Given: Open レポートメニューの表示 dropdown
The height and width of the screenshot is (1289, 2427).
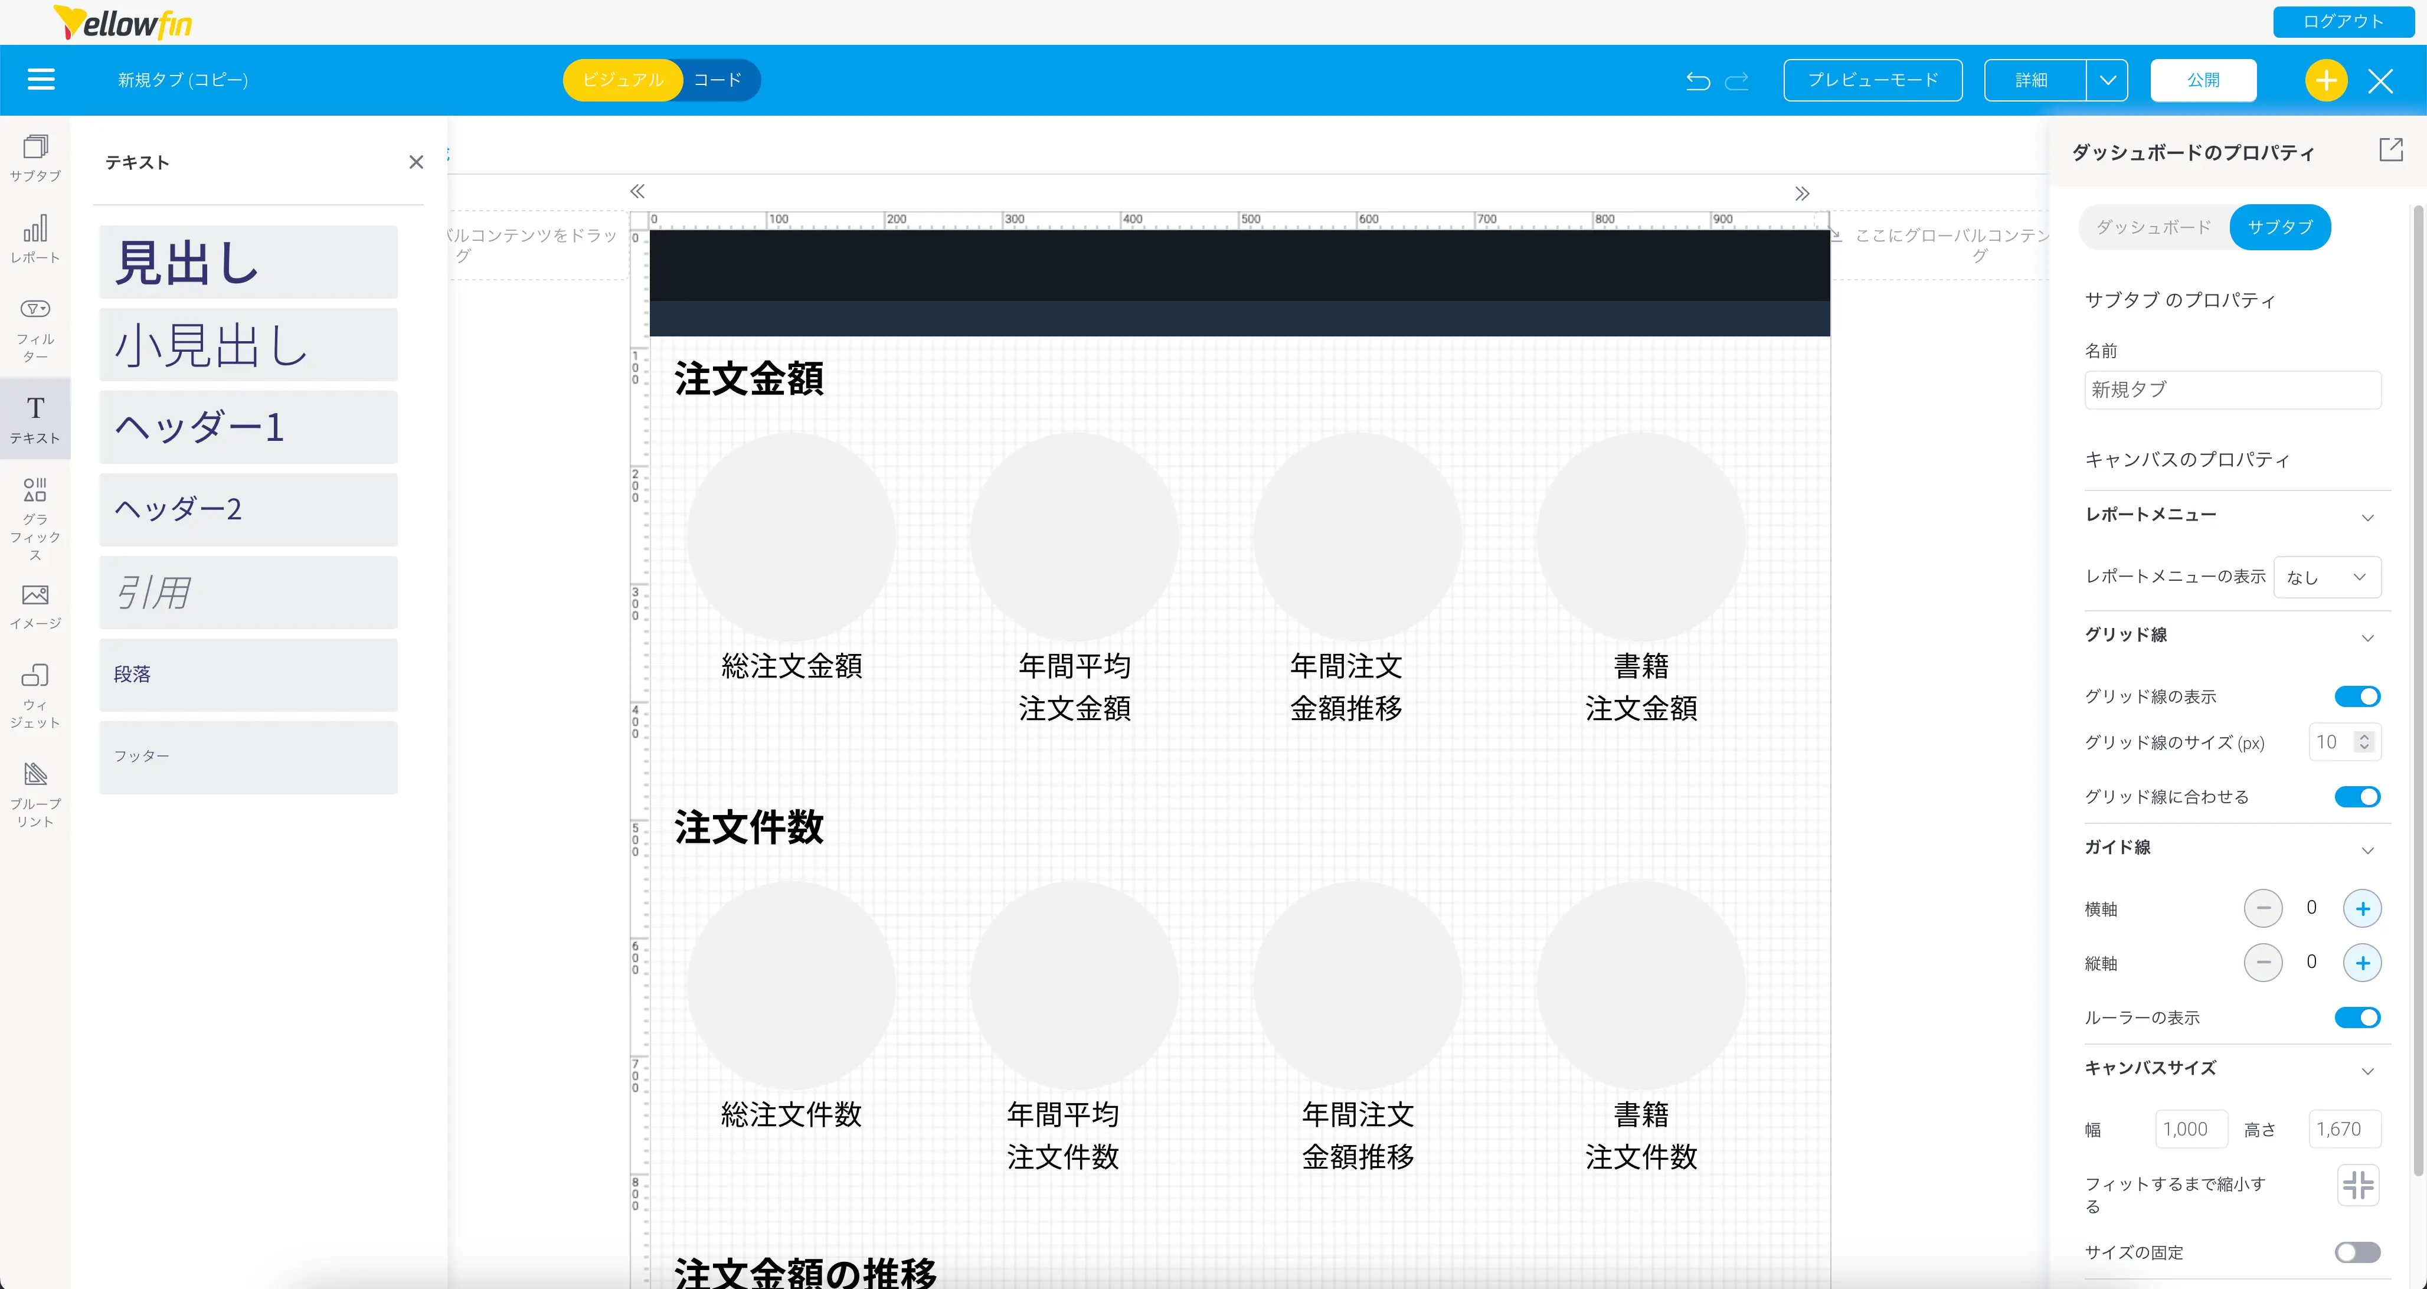Looking at the screenshot, I should click(2326, 578).
